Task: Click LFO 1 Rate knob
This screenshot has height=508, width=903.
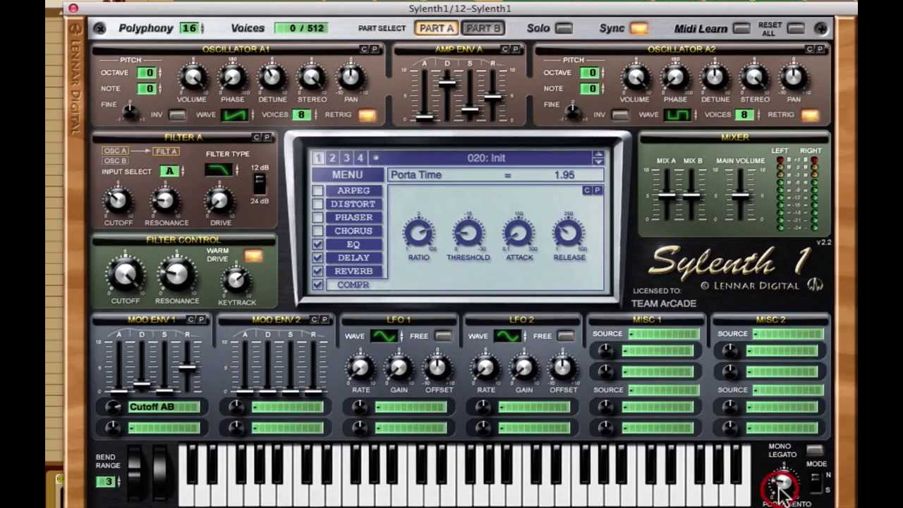Action: tap(360, 368)
